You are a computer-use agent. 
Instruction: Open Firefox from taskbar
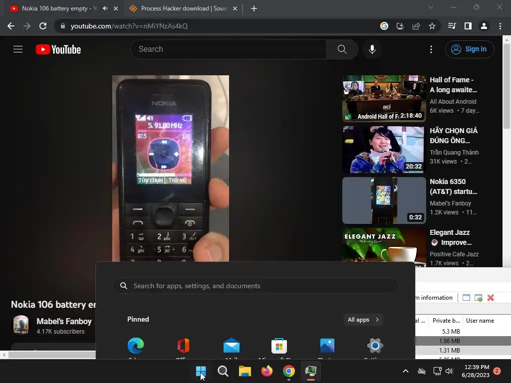267,371
